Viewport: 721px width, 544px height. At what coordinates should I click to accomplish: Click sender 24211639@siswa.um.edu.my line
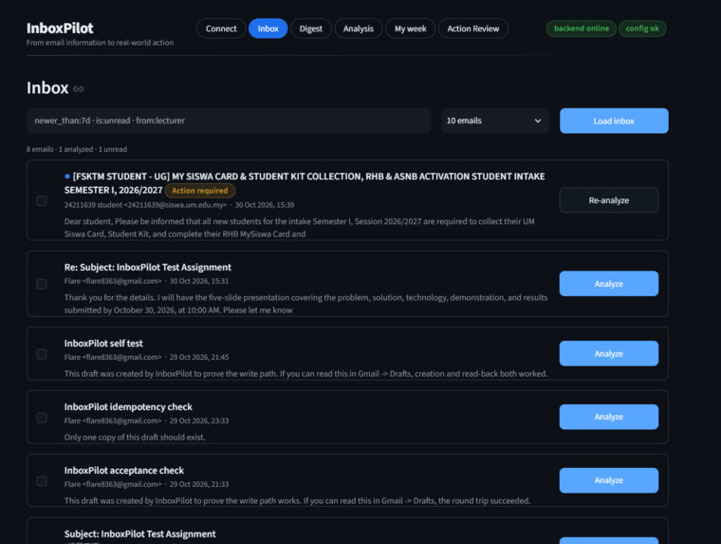[179, 205]
